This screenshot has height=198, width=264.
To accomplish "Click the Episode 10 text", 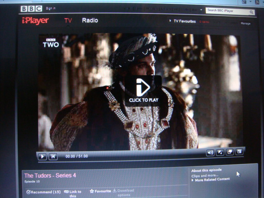I will click(x=32, y=181).
